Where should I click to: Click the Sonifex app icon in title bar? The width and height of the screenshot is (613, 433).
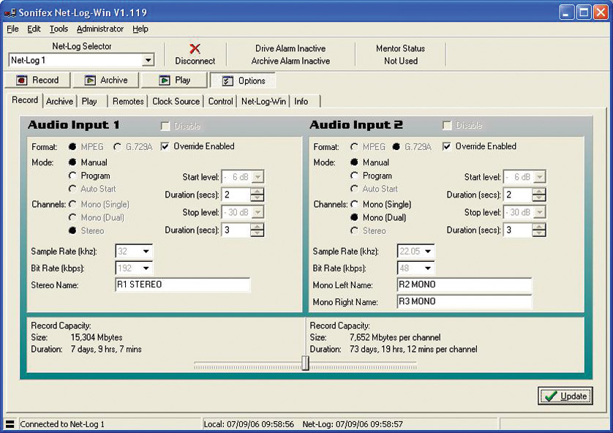coord(10,12)
